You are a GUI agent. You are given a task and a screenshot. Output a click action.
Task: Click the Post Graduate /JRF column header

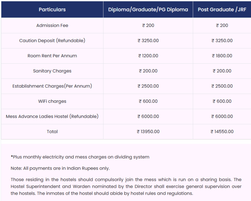point(222,9)
